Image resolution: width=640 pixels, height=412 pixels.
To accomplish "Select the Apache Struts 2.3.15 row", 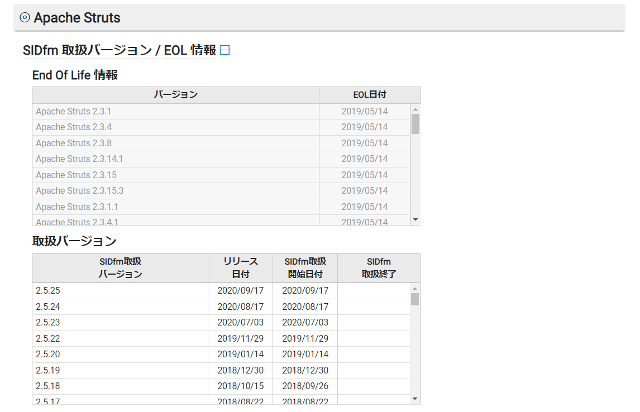I will click(x=221, y=175).
